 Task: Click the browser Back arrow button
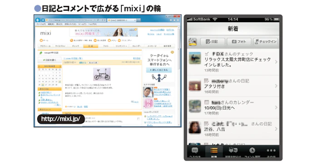[38, 20]
